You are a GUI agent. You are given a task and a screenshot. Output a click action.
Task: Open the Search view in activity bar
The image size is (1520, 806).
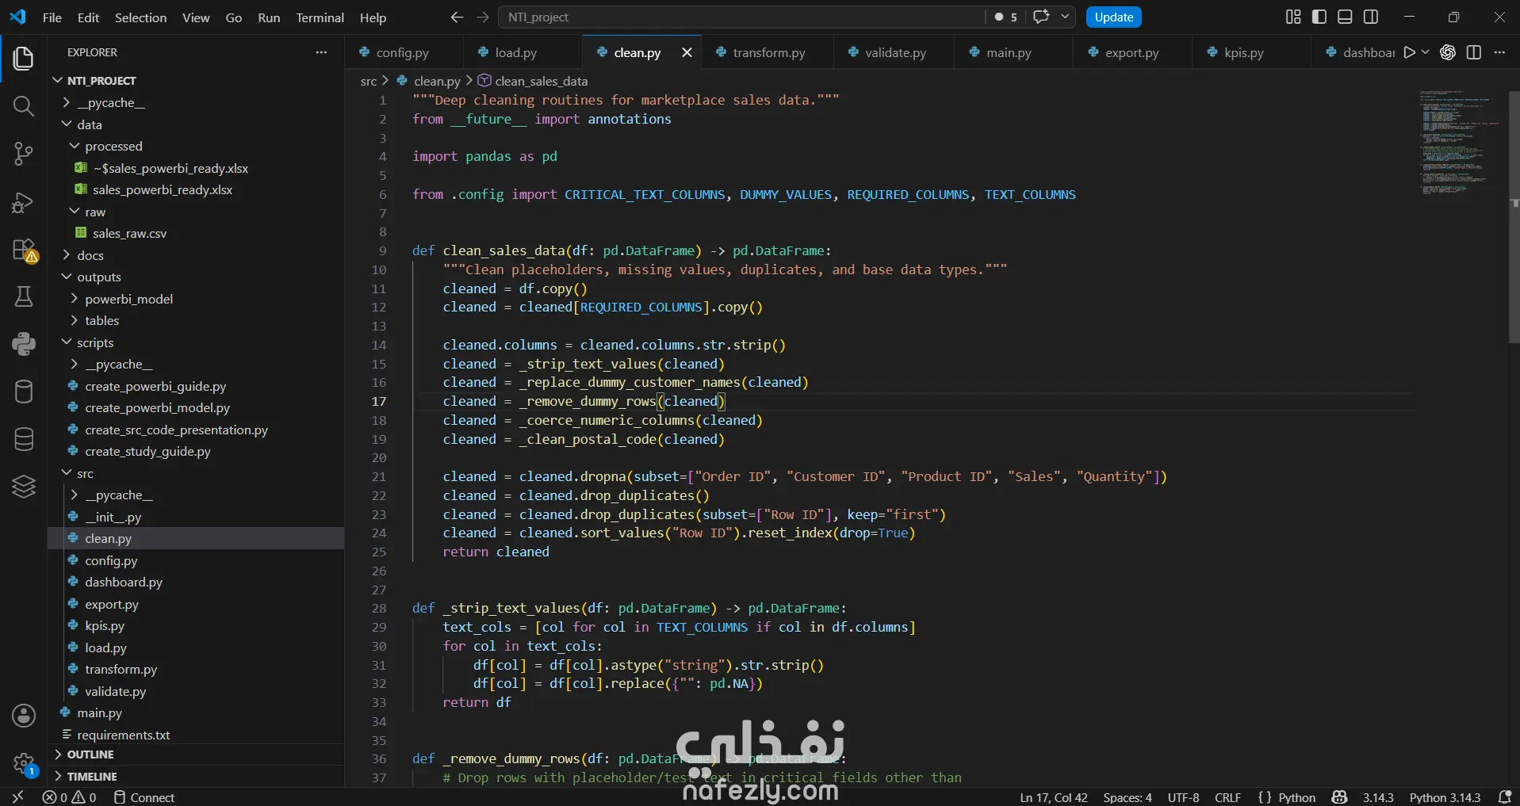pyautogui.click(x=24, y=106)
